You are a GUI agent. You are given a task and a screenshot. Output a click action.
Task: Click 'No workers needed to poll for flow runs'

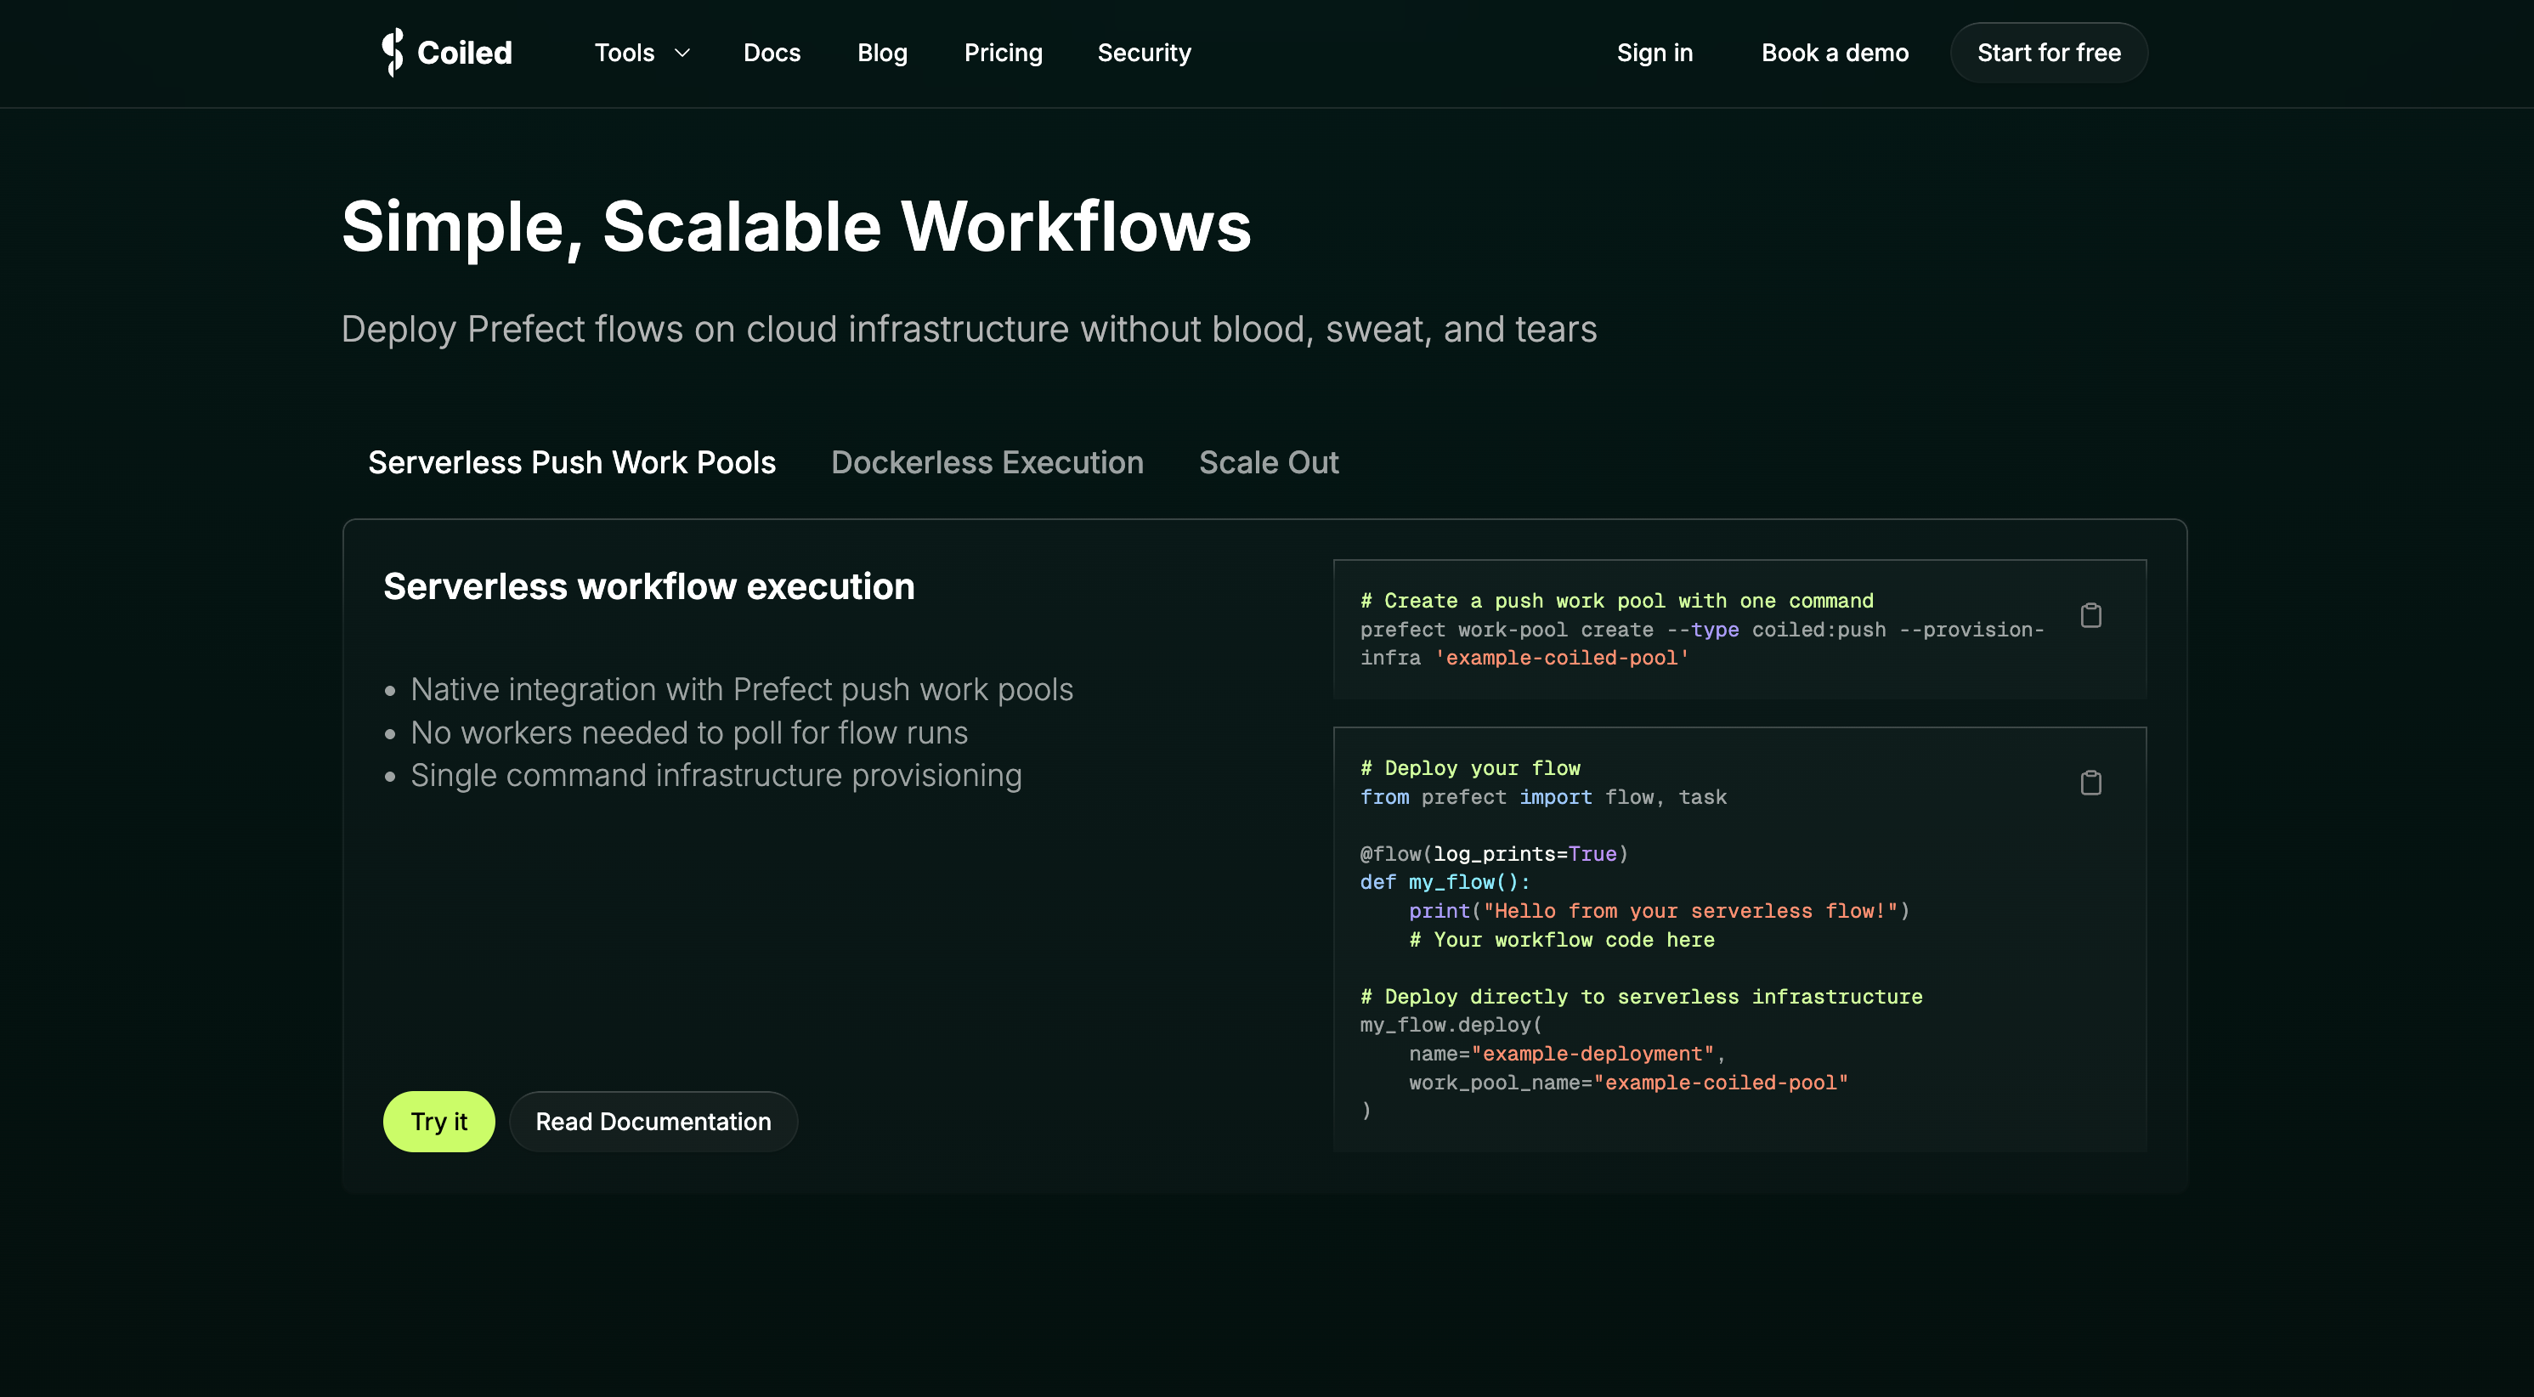click(688, 733)
